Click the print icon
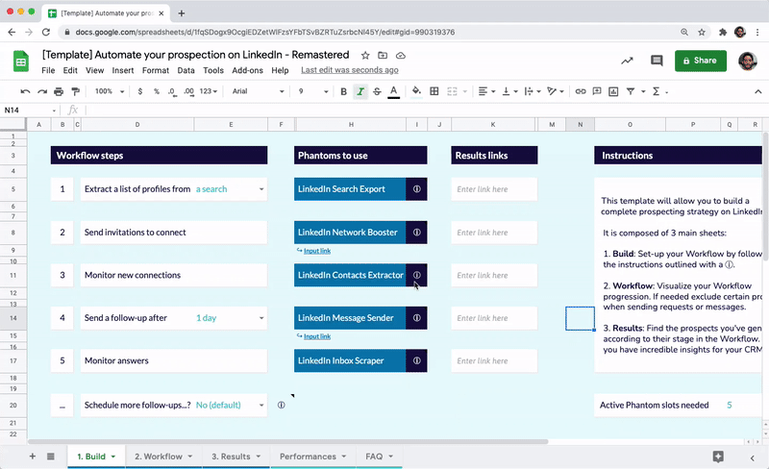The width and height of the screenshot is (769, 469). (59, 91)
